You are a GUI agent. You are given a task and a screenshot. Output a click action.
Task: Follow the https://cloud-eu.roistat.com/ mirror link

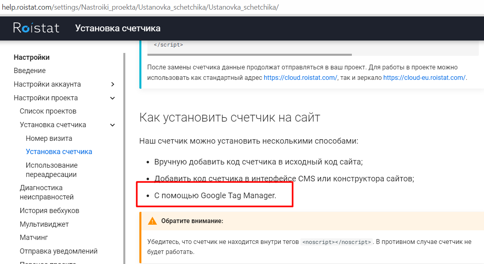tap(425, 78)
